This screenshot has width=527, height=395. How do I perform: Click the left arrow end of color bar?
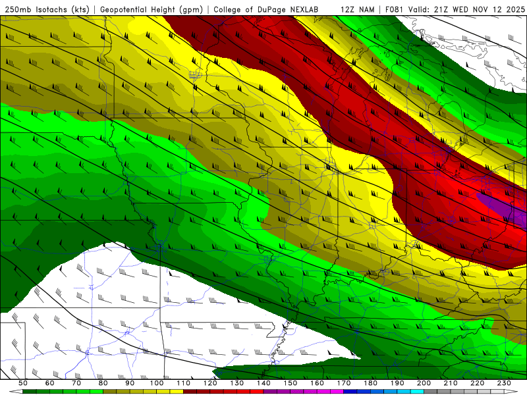[x=16, y=392]
